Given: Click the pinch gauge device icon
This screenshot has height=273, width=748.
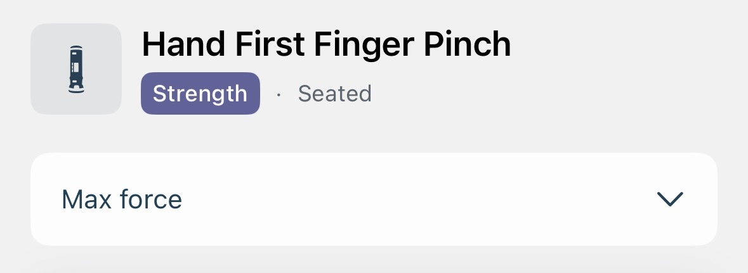Looking at the screenshot, I should point(76,69).
